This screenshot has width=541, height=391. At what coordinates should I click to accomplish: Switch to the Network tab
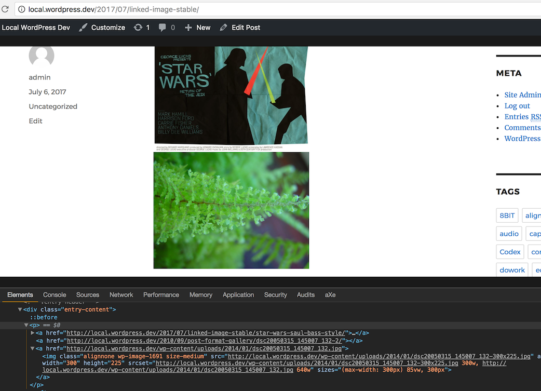coord(121,295)
